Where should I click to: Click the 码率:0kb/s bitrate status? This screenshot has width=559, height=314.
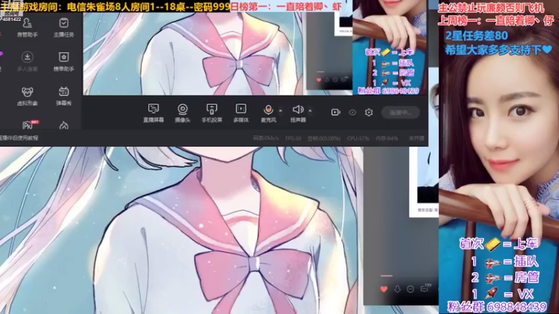point(266,138)
